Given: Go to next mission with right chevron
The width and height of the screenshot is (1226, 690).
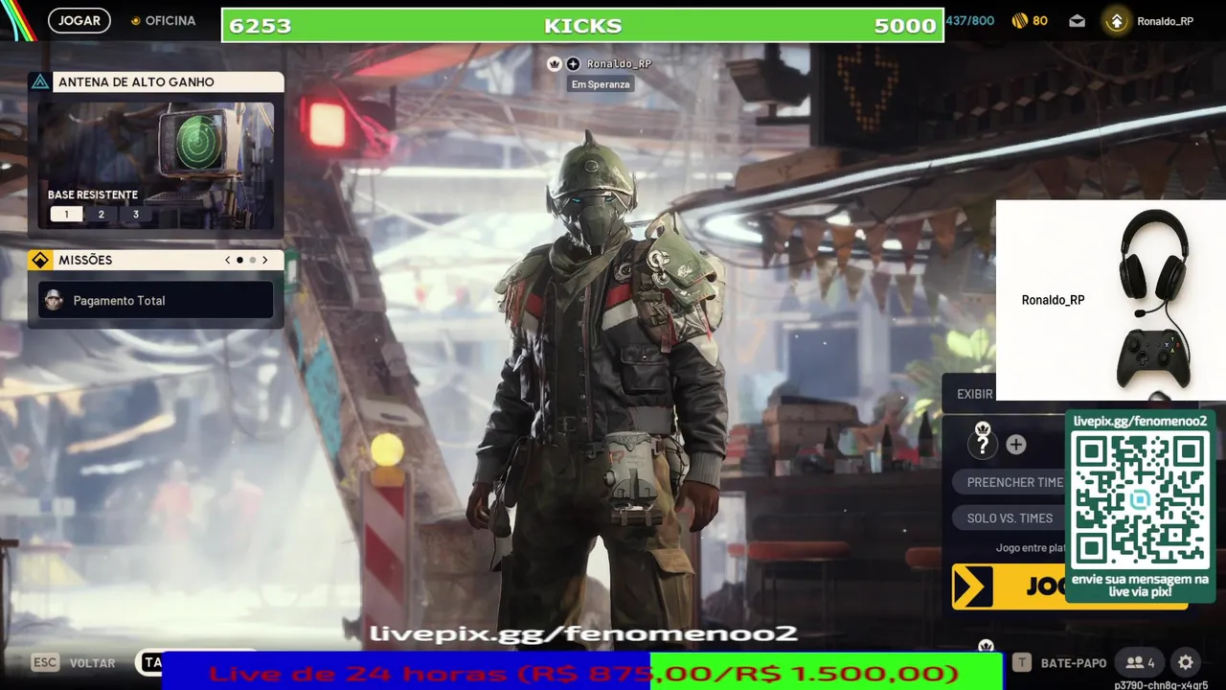Looking at the screenshot, I should pyautogui.click(x=265, y=260).
